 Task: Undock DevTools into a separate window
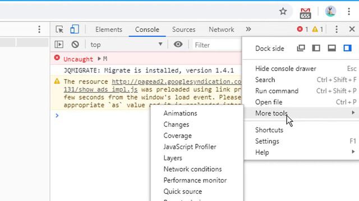(x=301, y=48)
